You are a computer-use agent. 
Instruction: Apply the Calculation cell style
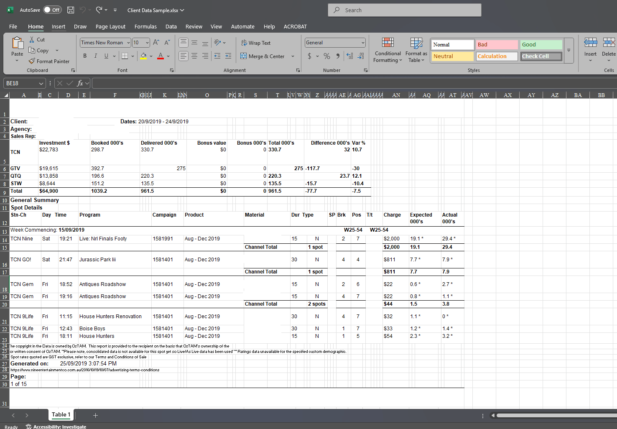(497, 56)
